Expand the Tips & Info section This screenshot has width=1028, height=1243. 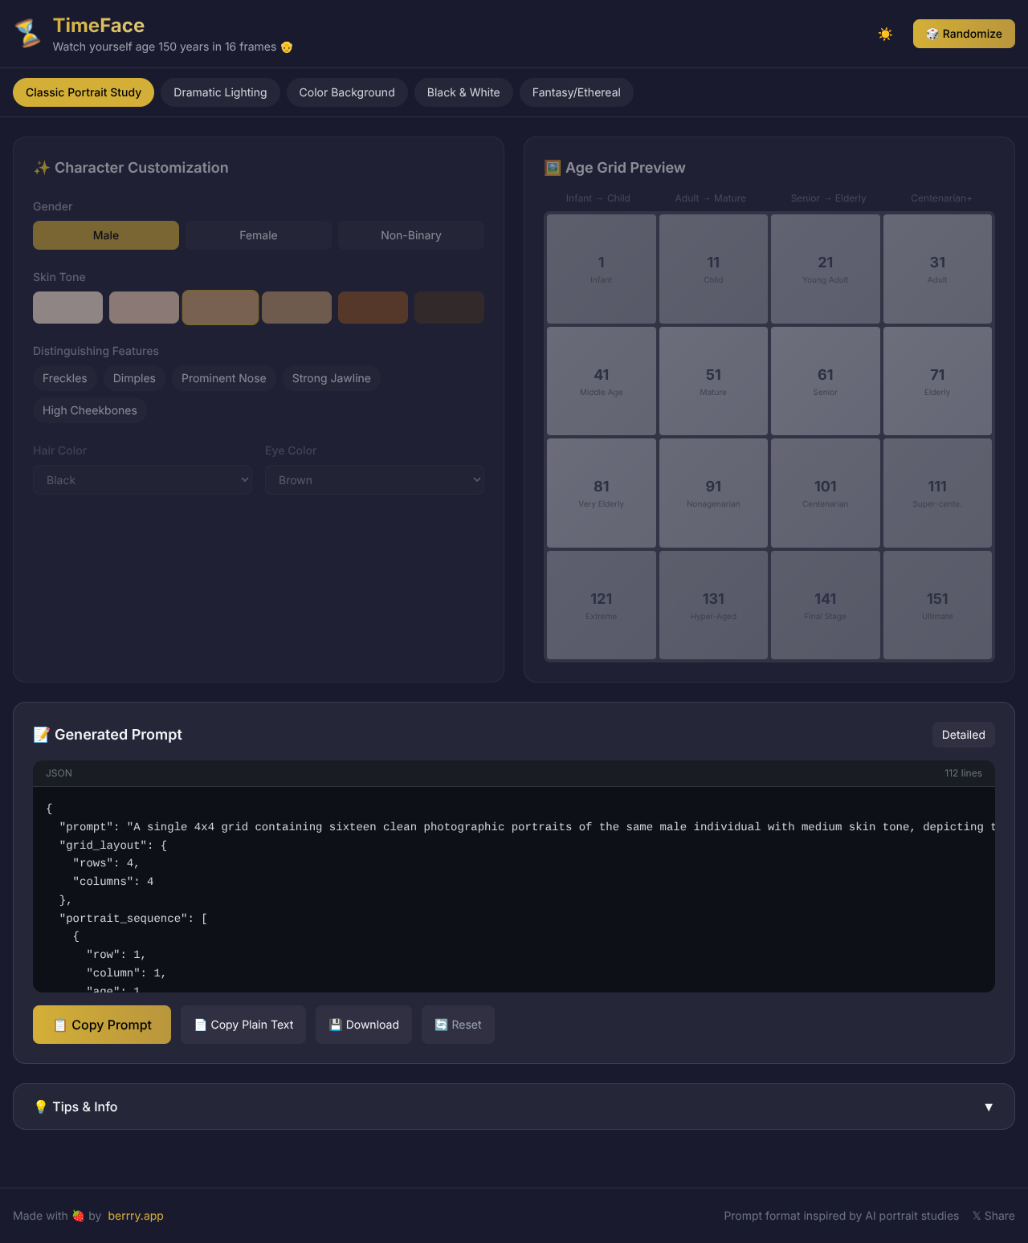[x=514, y=1106]
